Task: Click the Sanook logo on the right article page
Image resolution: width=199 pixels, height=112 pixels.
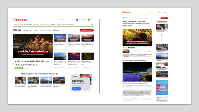Action: 127,12
